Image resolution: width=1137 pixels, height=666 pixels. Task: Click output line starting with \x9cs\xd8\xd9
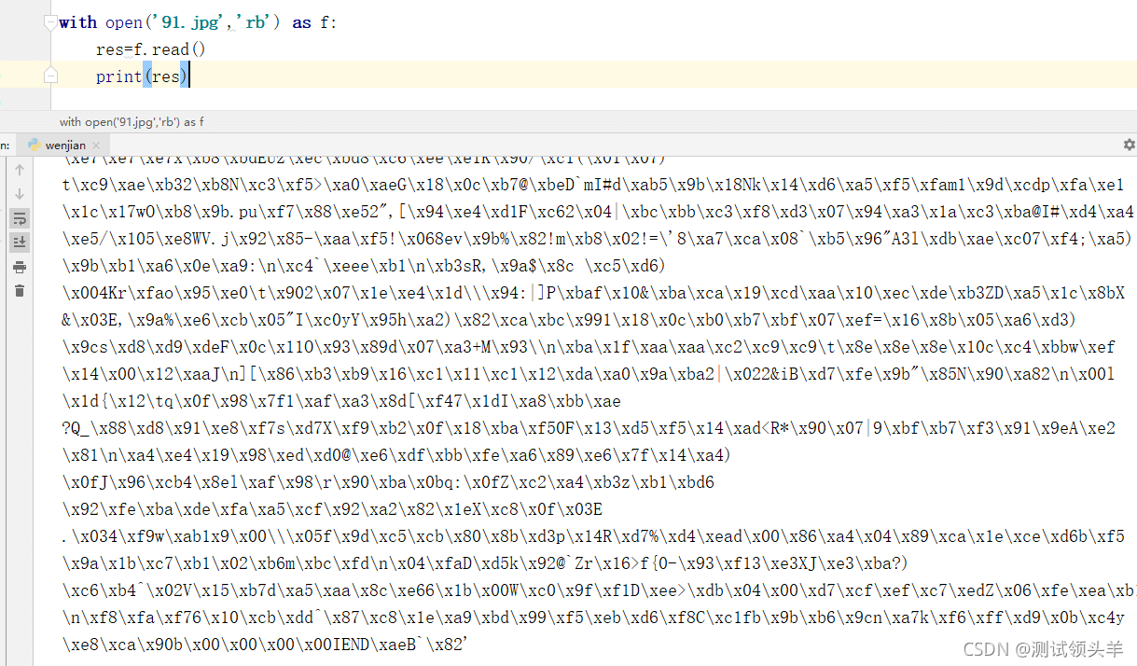[x=588, y=347]
